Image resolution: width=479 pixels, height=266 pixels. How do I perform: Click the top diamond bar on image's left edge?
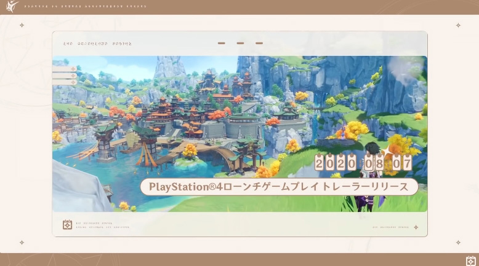(65, 68)
